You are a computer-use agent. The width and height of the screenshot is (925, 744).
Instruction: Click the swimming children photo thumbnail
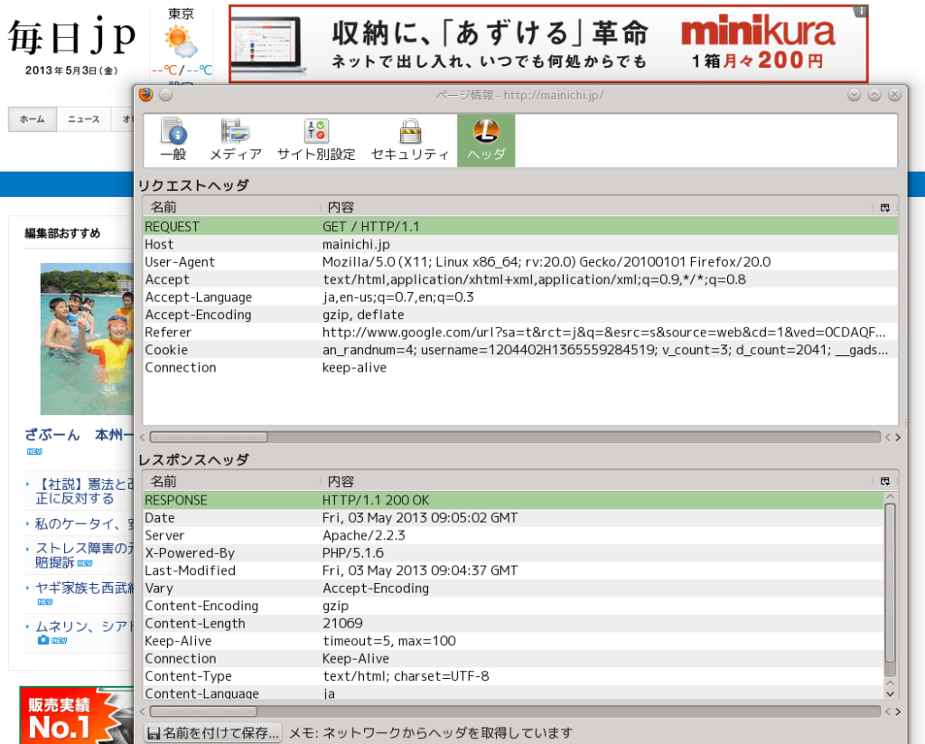(88, 339)
